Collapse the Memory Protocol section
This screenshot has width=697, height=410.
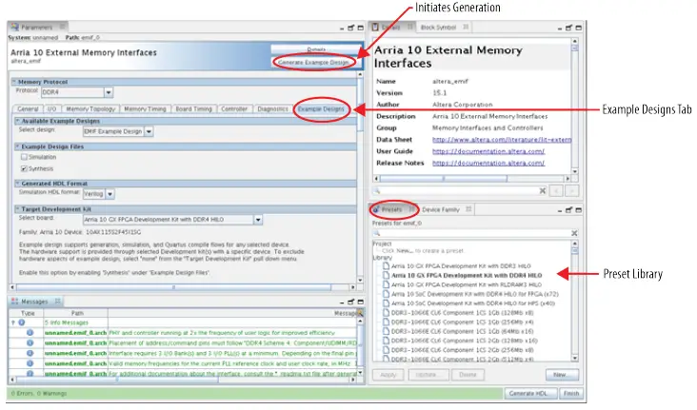pyautogui.click(x=14, y=82)
